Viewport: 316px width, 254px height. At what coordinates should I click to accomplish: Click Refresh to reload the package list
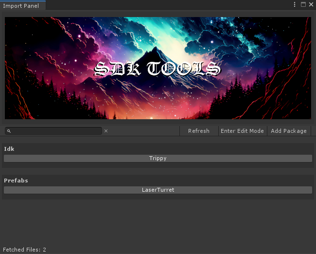coord(198,131)
